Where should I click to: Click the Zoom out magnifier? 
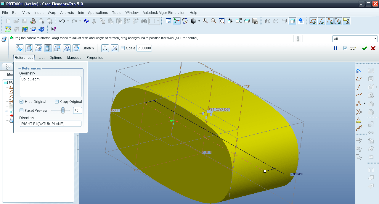213,21
